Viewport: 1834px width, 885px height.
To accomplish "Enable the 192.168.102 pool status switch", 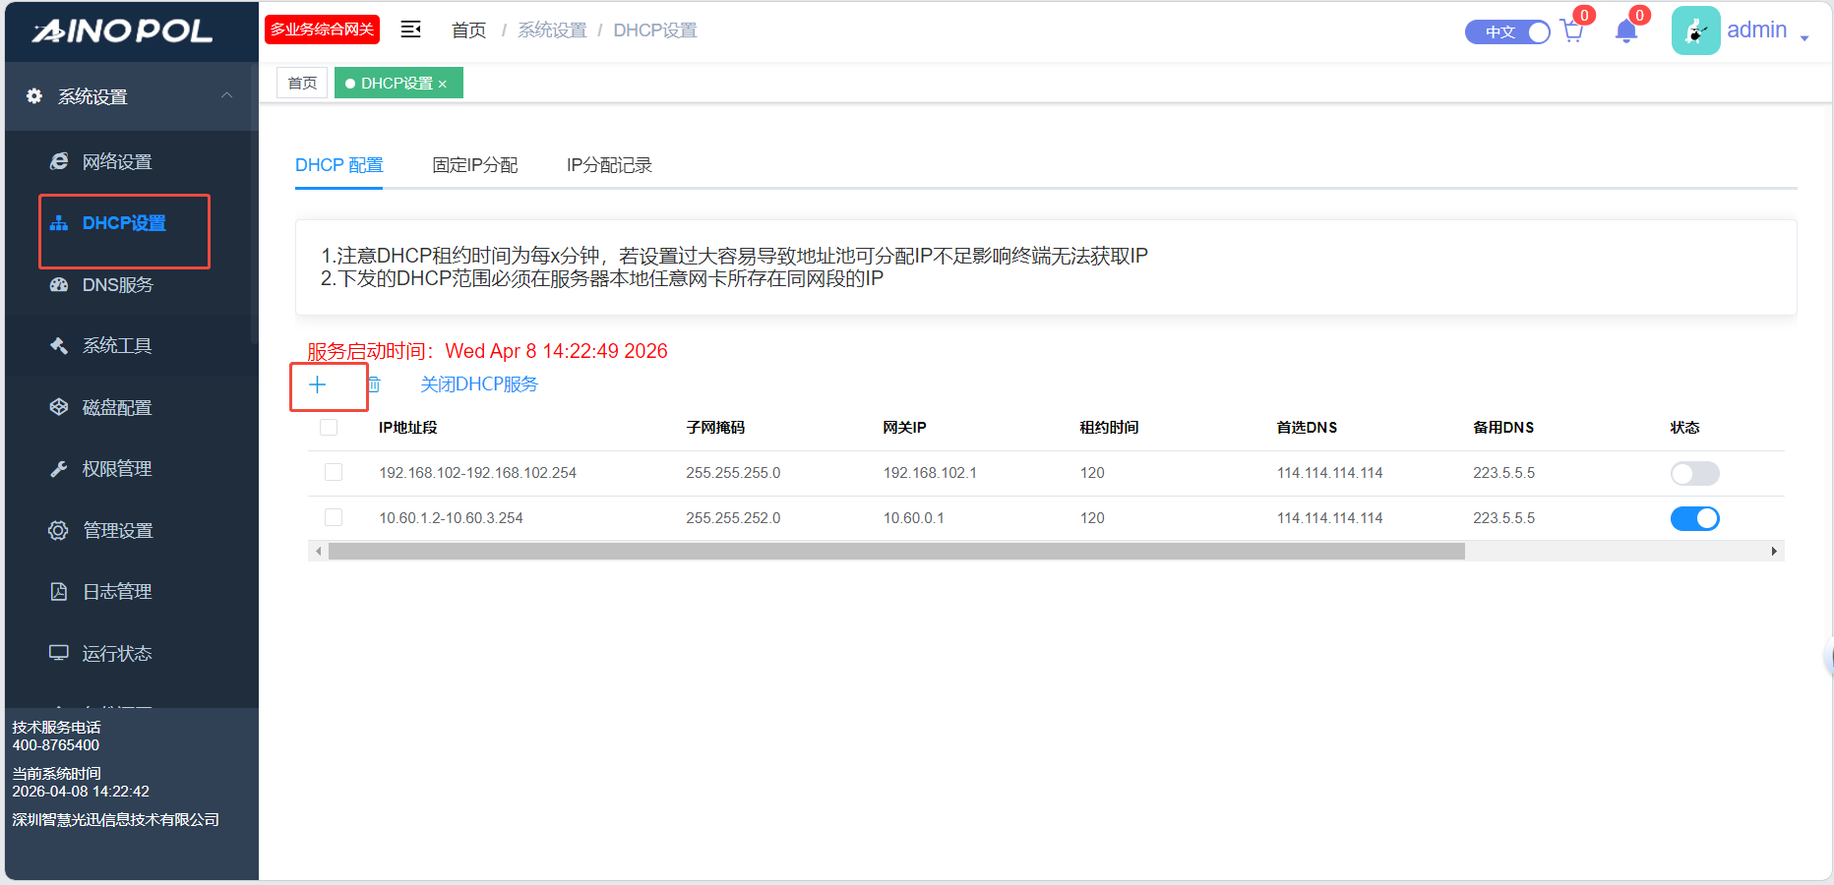I will pyautogui.click(x=1694, y=474).
